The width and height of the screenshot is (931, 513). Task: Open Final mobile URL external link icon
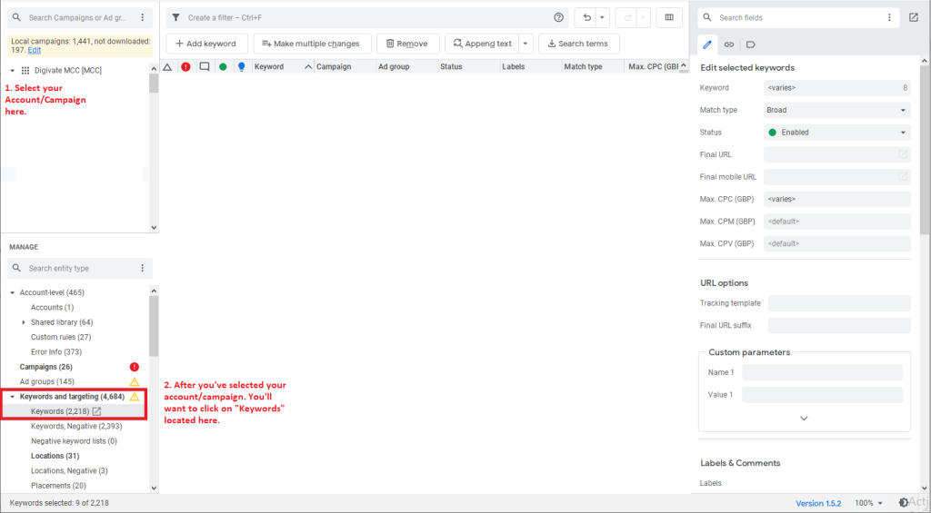click(x=903, y=177)
